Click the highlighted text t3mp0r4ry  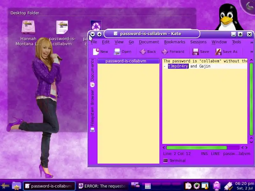(178, 66)
